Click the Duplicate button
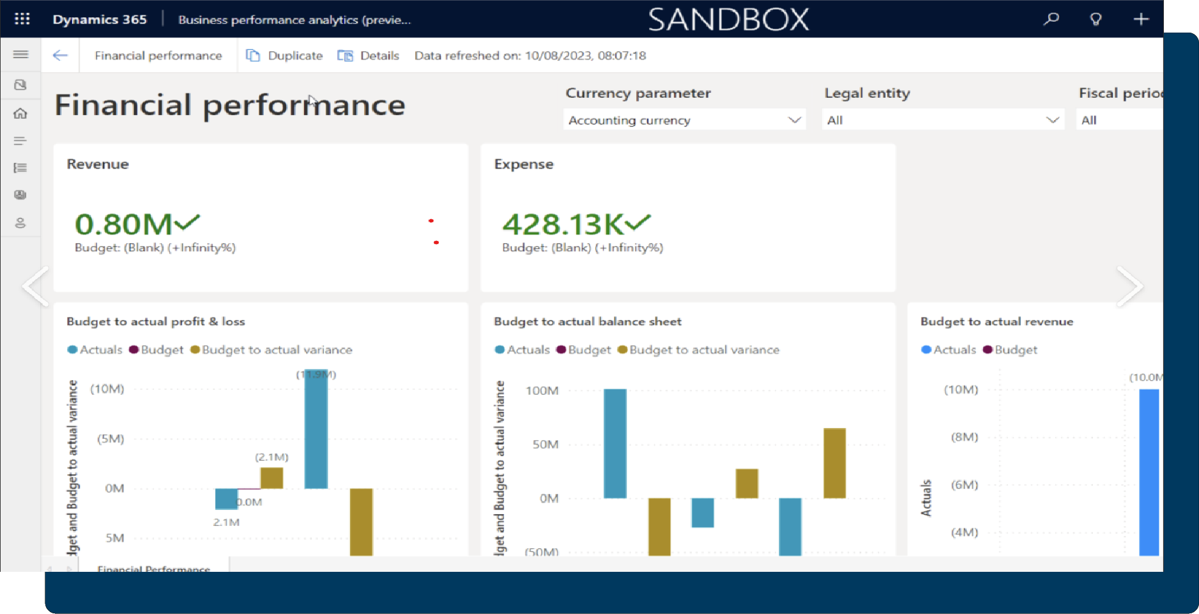Image resolution: width=1199 pixels, height=614 pixels. tap(285, 56)
